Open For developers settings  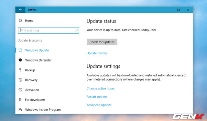[x=35, y=100]
